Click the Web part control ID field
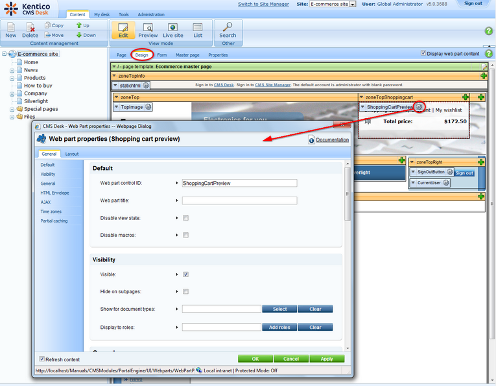The width and height of the screenshot is (496, 386). click(239, 183)
